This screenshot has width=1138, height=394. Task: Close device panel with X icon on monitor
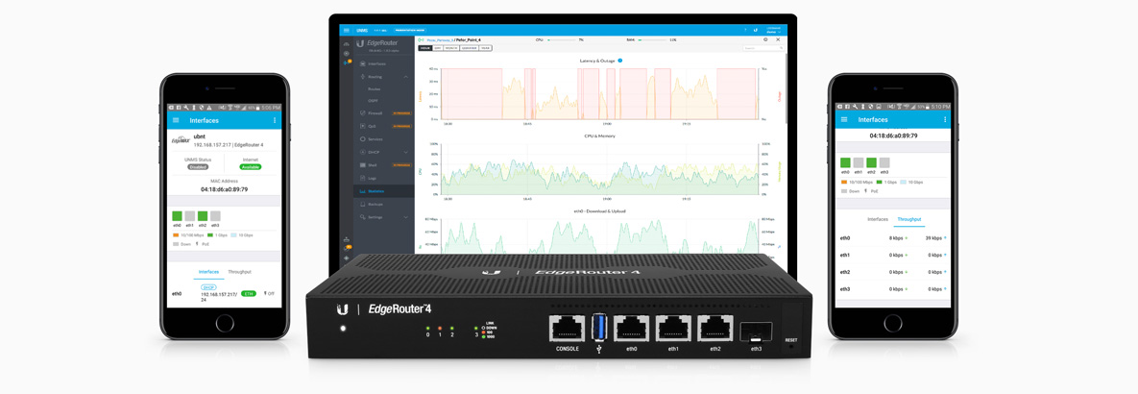[779, 39]
